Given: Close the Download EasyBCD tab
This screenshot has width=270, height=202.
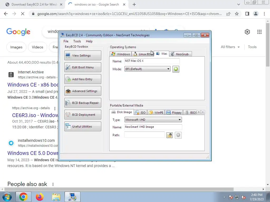Looking at the screenshot, I should pyautogui.click(x=61, y=4).
